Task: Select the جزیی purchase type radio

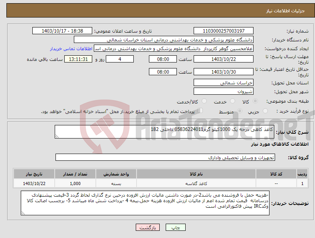Action: (265, 111)
